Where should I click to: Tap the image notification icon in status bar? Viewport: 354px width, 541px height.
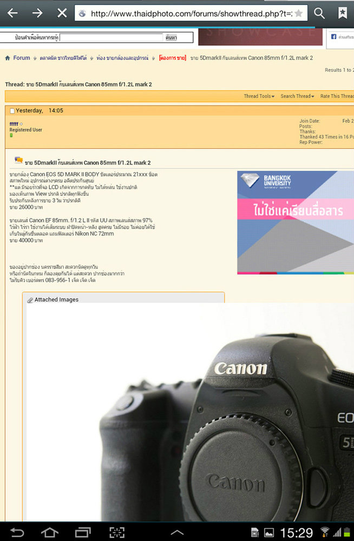(x=269, y=533)
